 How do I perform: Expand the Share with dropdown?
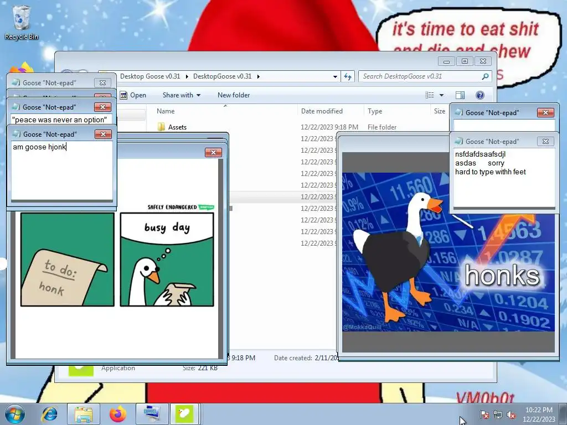click(x=182, y=95)
